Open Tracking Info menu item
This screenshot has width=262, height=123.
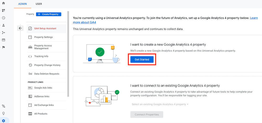click(x=46, y=56)
